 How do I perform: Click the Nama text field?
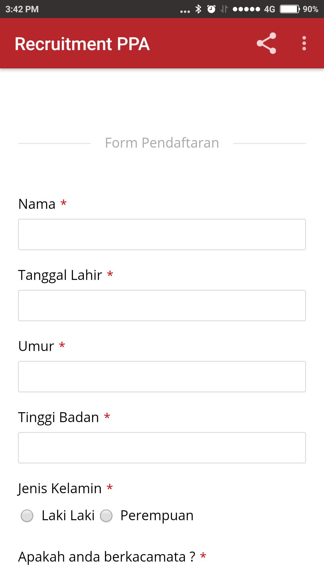(162, 234)
